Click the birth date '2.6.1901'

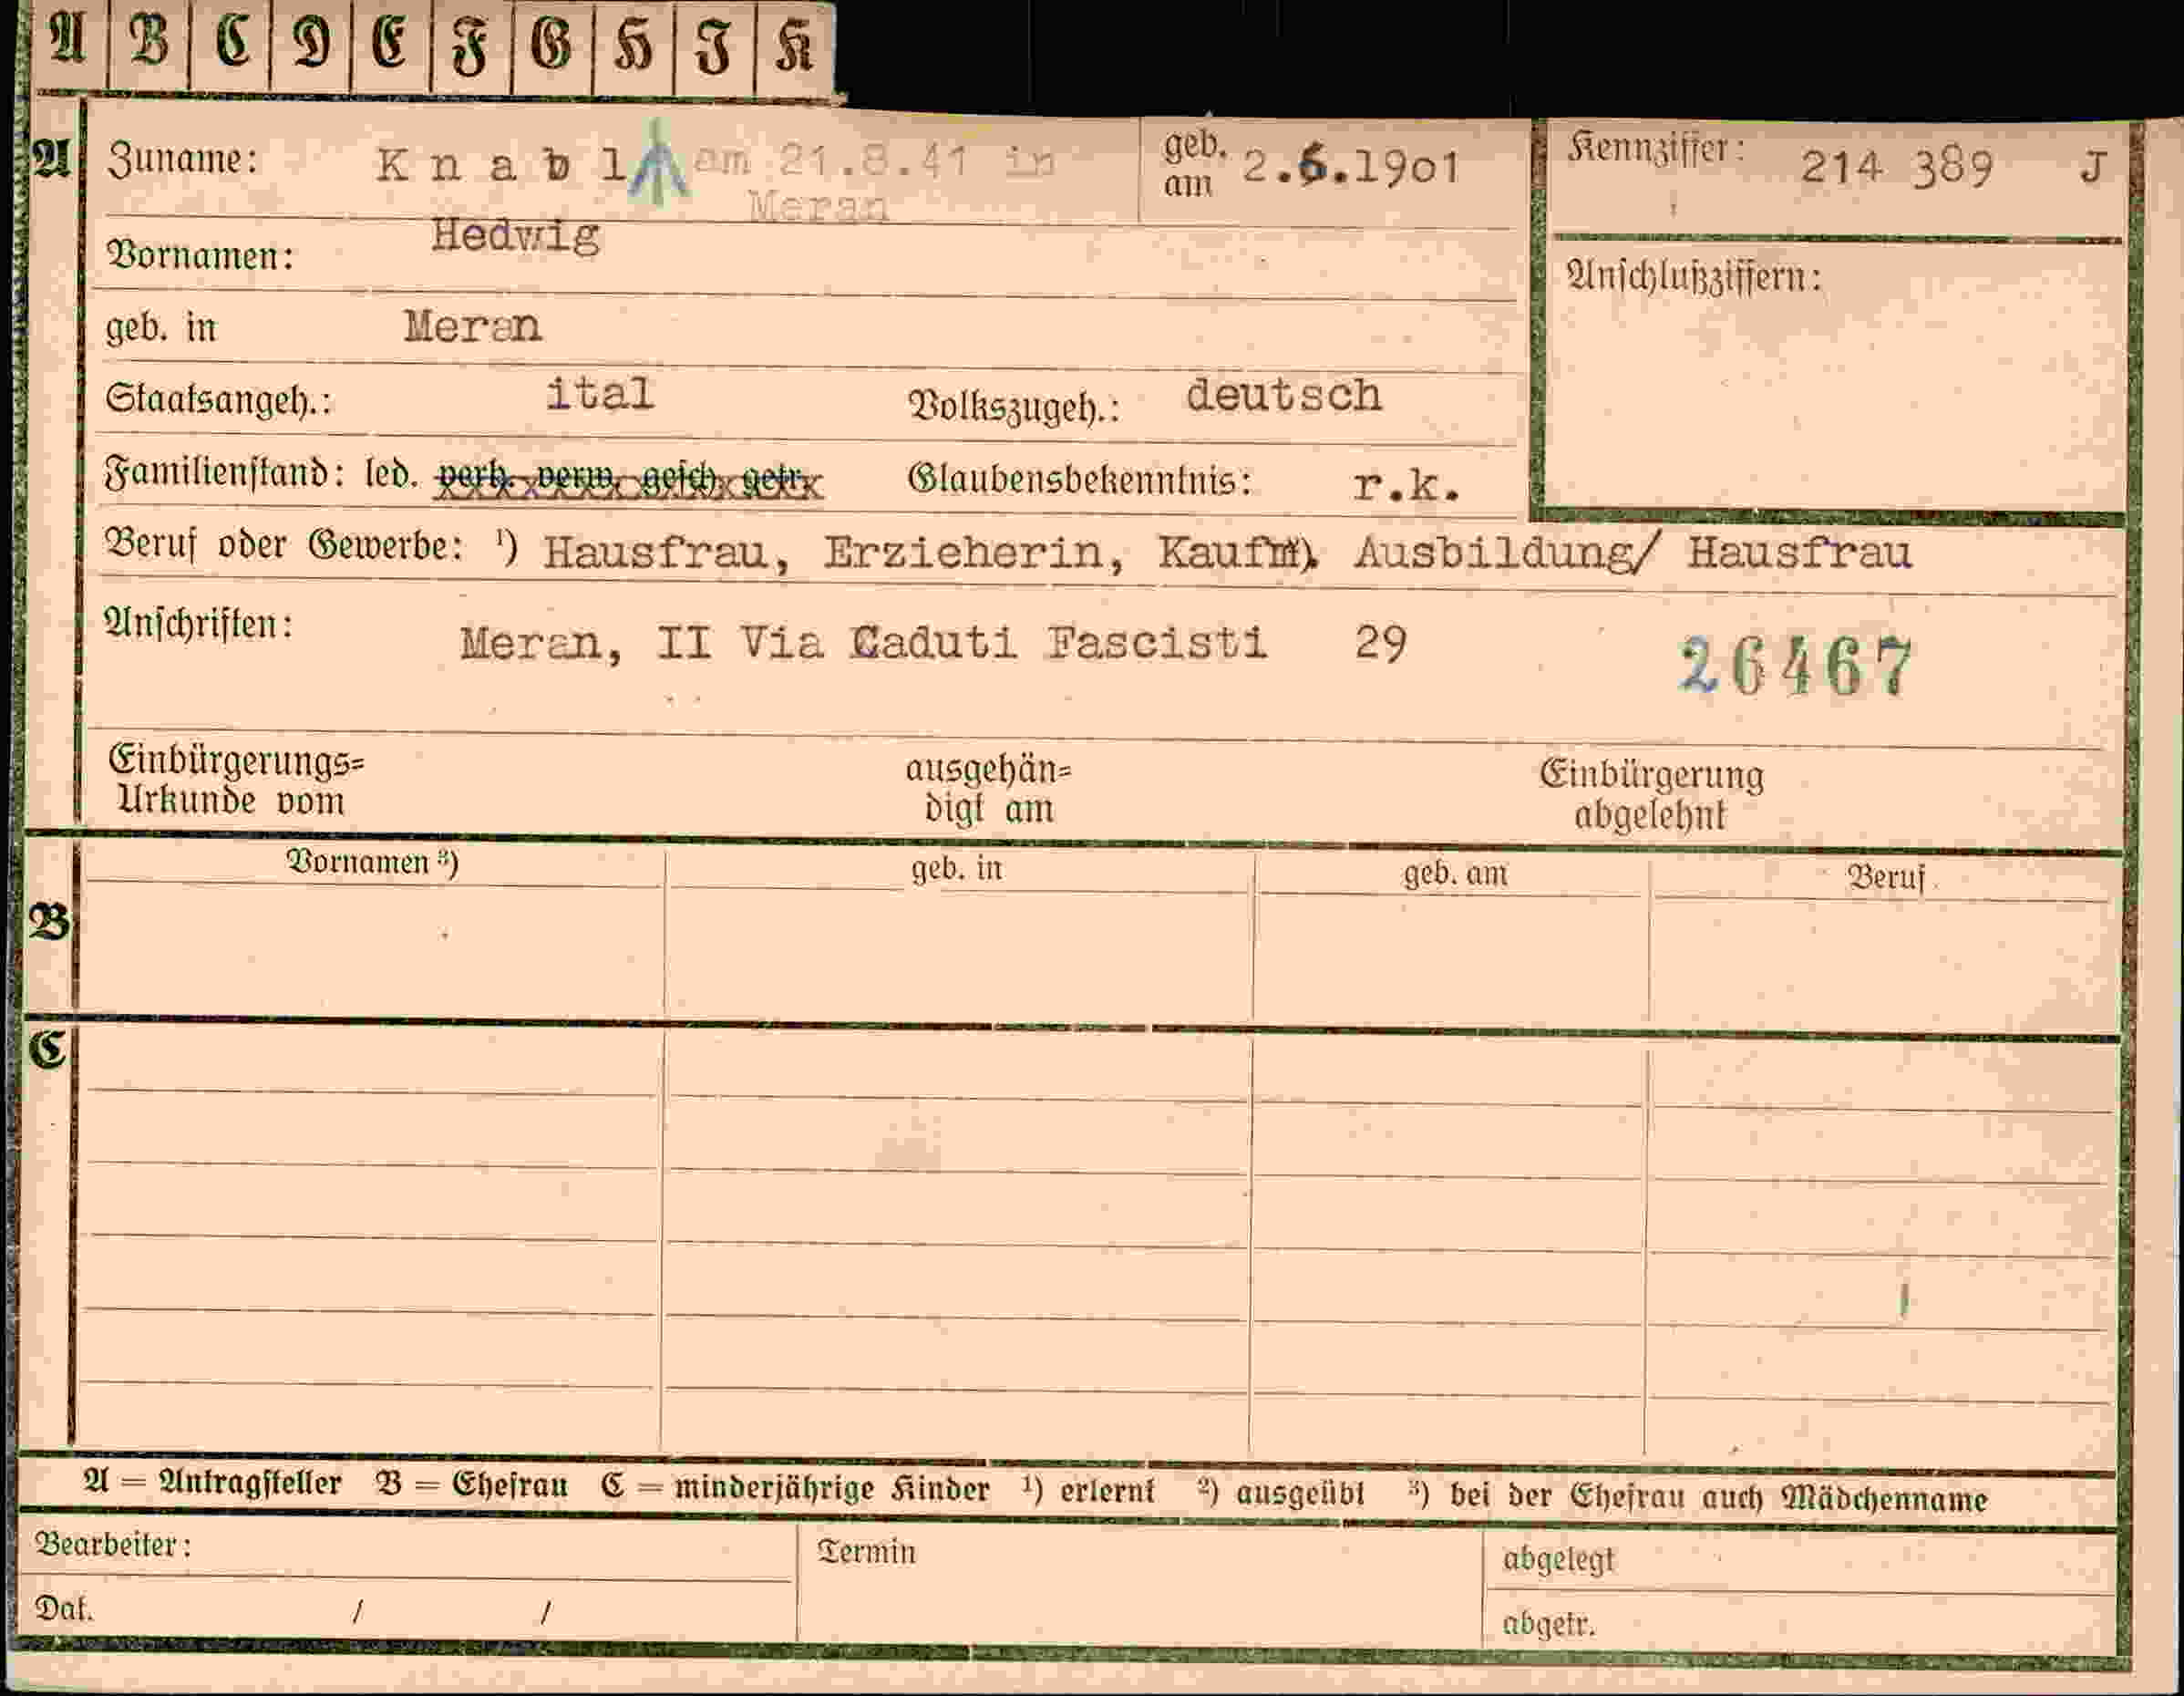(x=1351, y=168)
